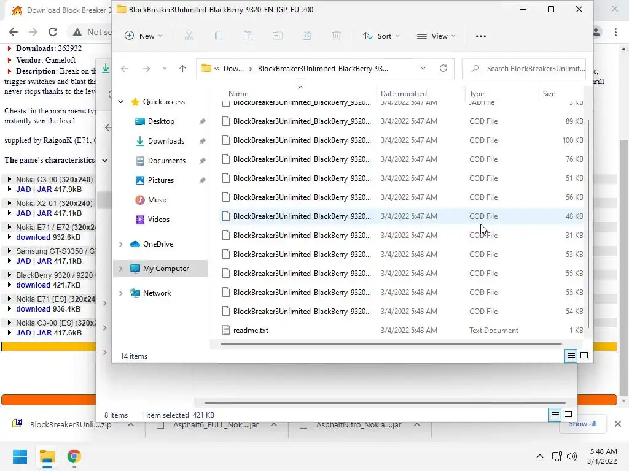Open recent locations dropdown arrow
Viewport: 629px width, 471px height.
click(x=165, y=69)
